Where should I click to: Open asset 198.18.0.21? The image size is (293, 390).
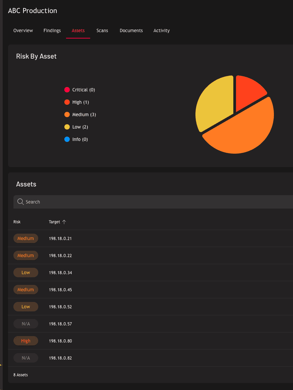coord(60,239)
